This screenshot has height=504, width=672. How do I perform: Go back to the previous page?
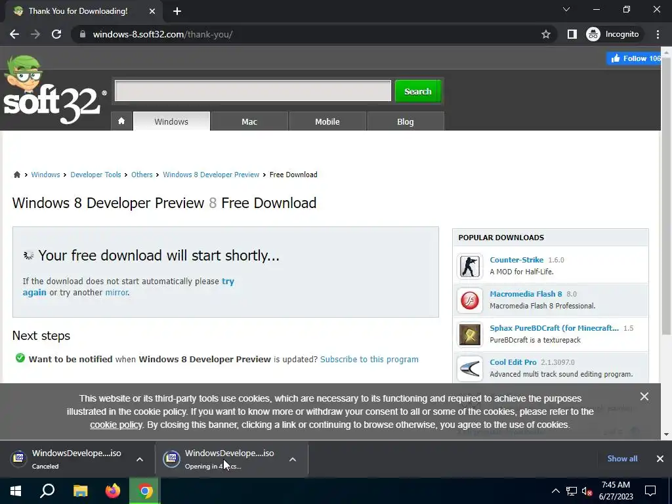click(14, 34)
